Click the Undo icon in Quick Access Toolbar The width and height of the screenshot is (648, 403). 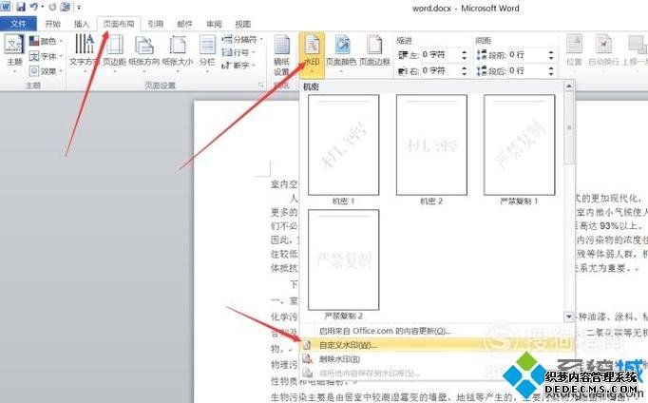click(35, 7)
